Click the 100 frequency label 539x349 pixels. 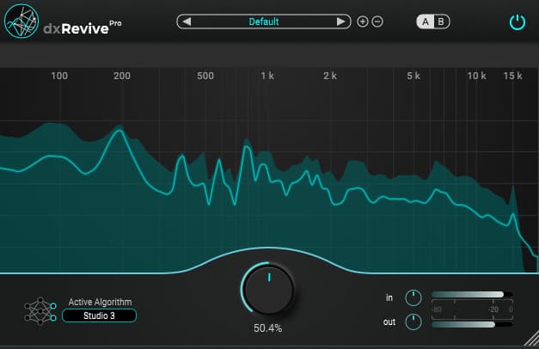point(59,76)
